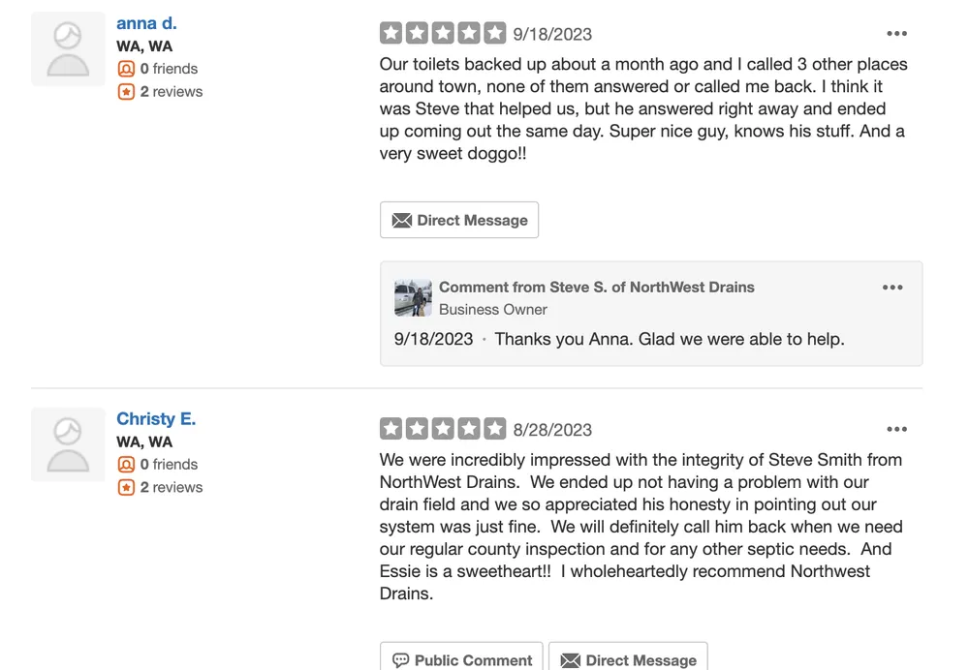Click the envelope icon in anna's Direct Message button
Viewport: 969px width, 670px height.
tap(401, 221)
